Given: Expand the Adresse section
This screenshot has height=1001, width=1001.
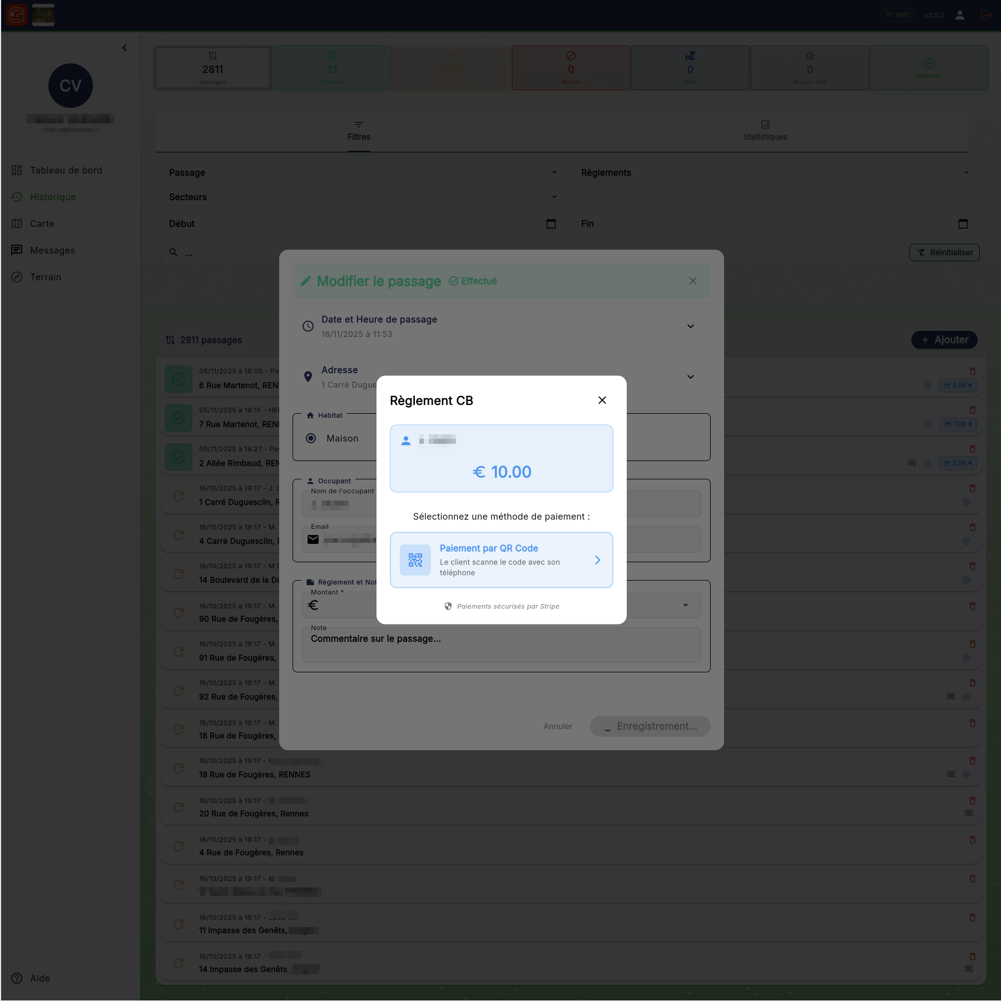Looking at the screenshot, I should (690, 377).
